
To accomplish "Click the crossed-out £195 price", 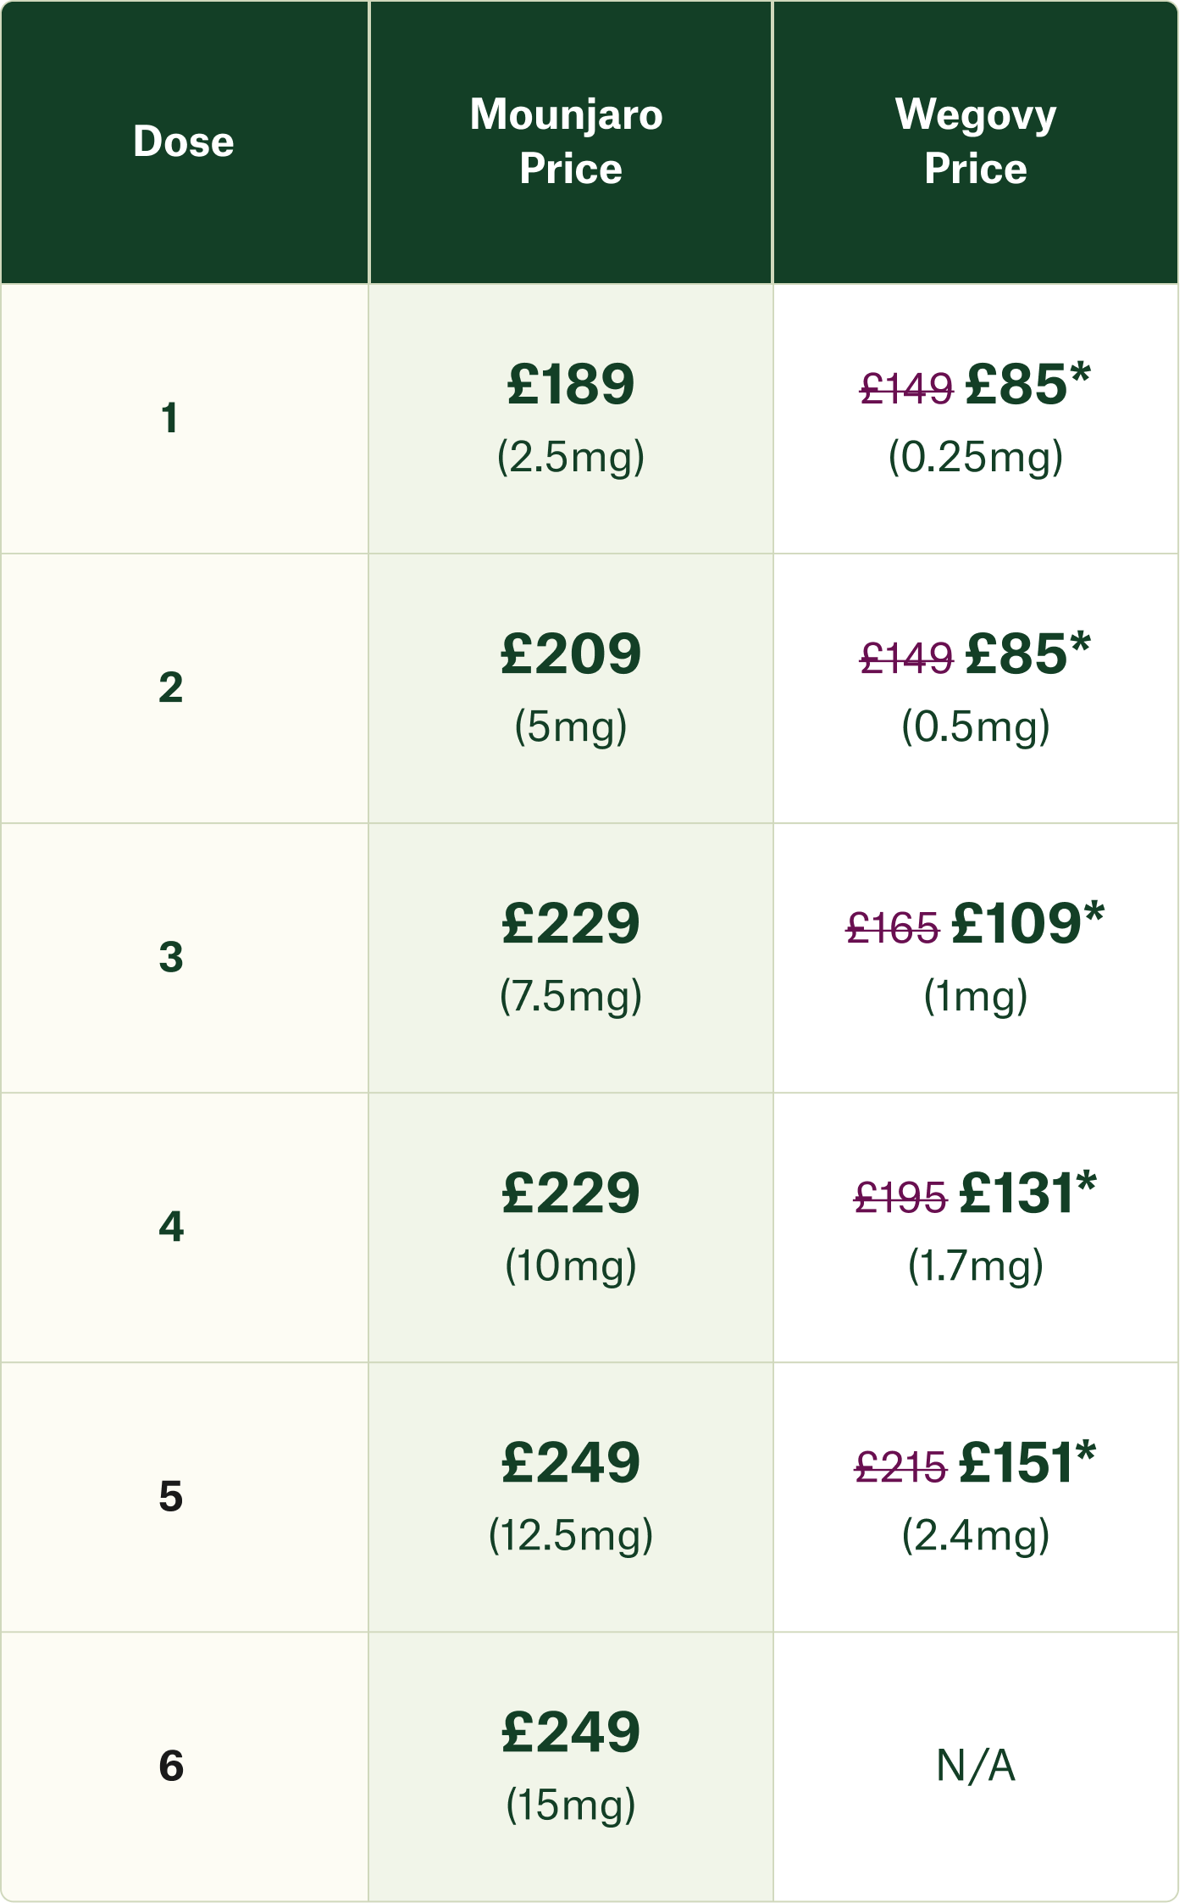I will (x=900, y=1198).
